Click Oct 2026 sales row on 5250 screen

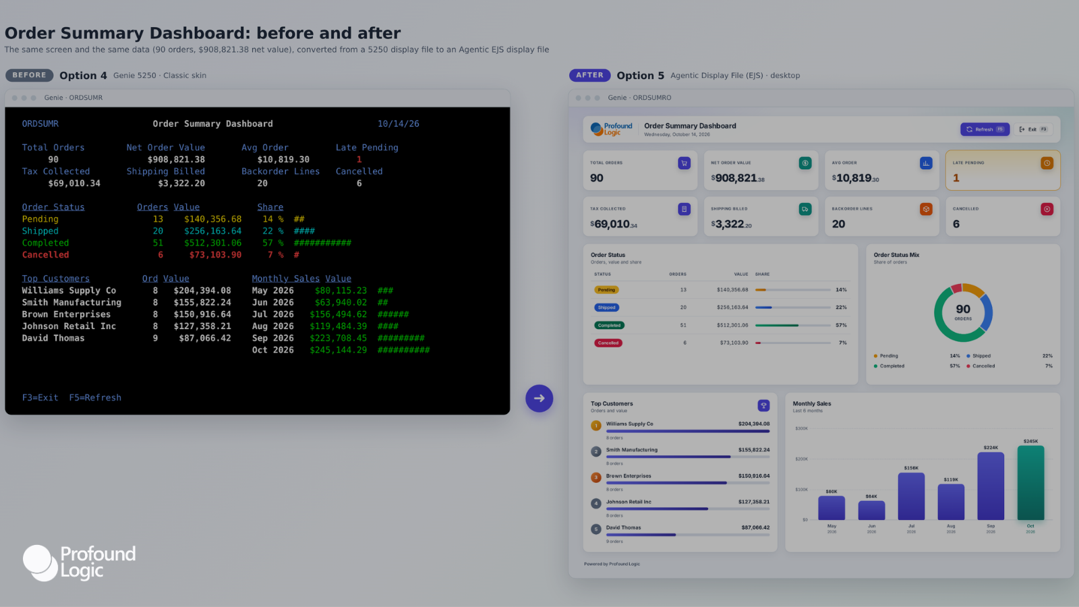341,350
